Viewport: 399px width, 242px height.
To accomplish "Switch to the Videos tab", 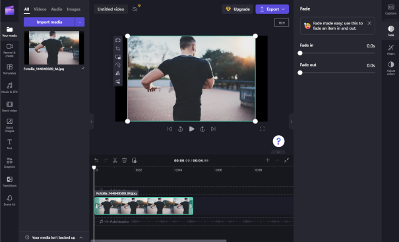I will click(40, 9).
